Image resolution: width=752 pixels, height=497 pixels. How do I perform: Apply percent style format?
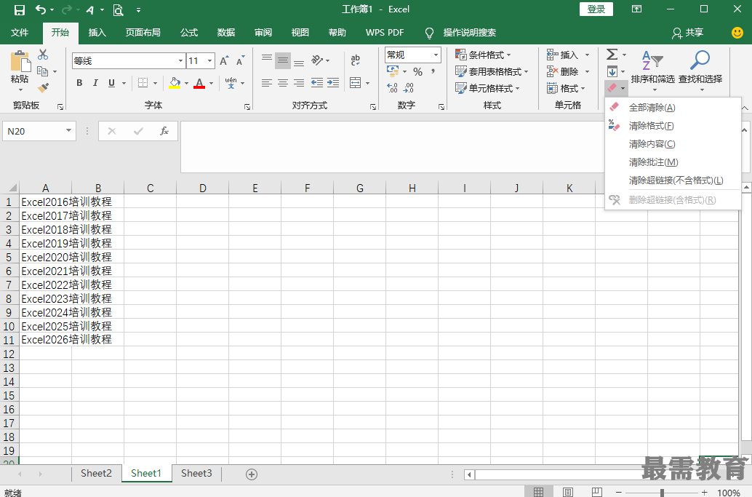(417, 72)
